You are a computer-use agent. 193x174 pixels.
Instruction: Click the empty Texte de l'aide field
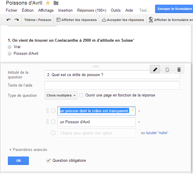[x=112, y=85]
